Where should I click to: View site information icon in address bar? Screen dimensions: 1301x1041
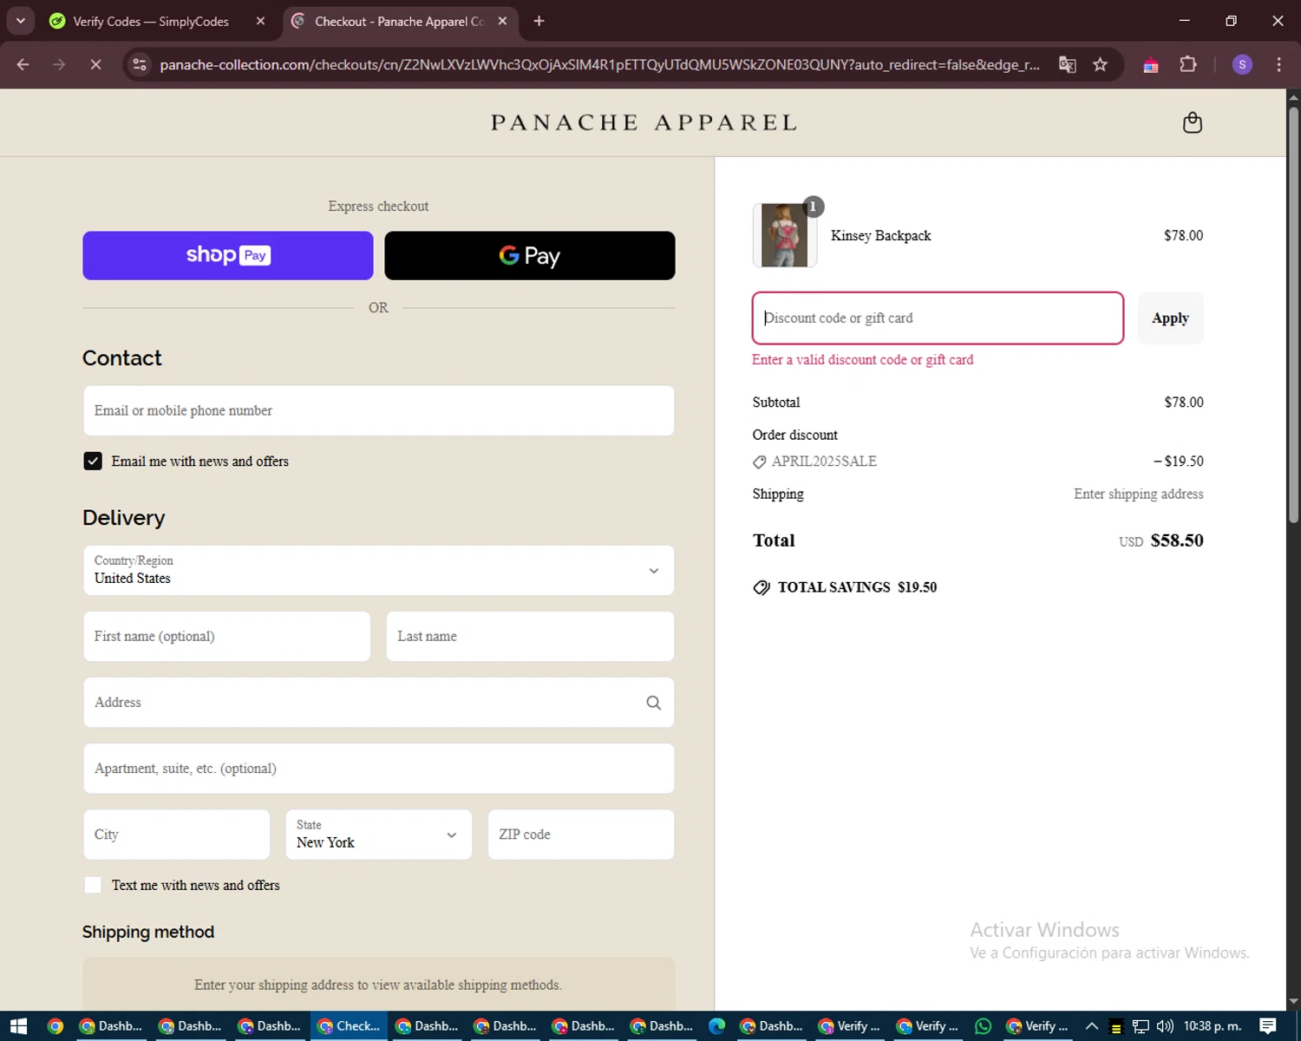140,64
